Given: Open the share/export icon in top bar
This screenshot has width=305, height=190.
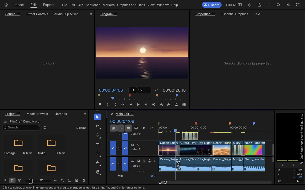Looking at the screenshot, I should click(259, 5).
